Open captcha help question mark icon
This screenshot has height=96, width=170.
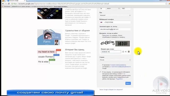pos(129,51)
